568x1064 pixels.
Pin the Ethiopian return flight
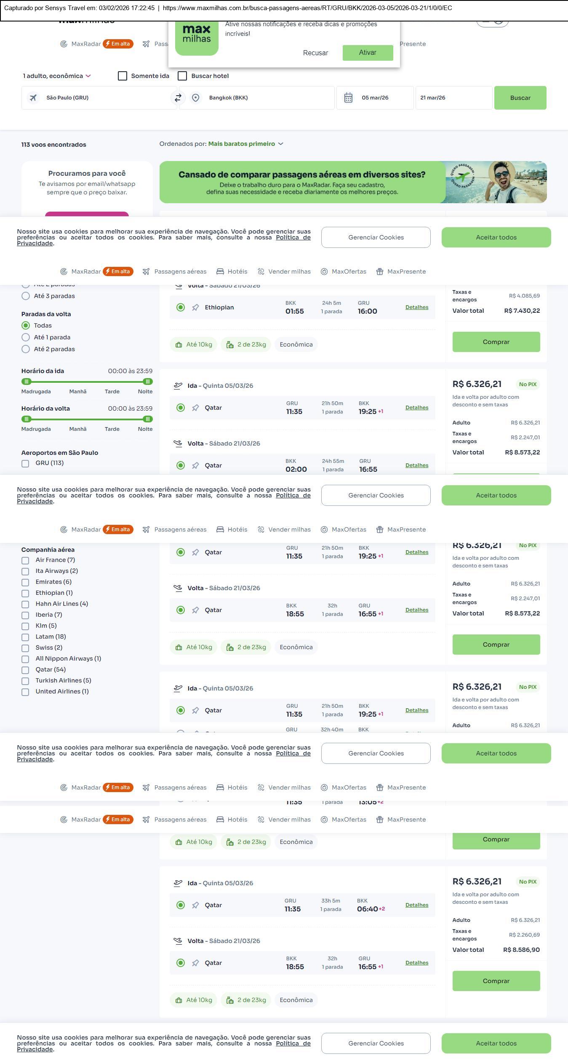point(195,308)
